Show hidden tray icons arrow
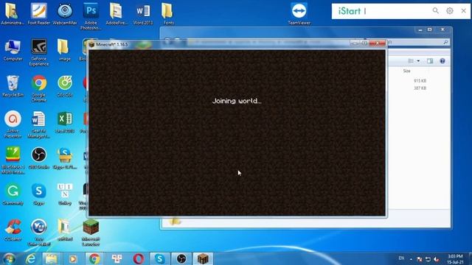The height and width of the screenshot is (265, 472). (411, 259)
